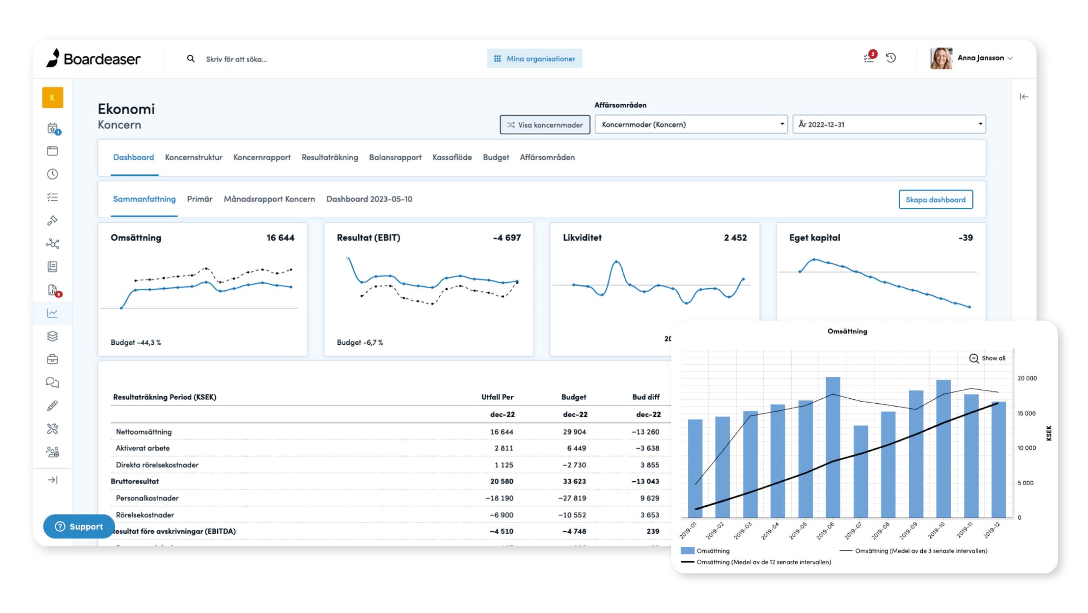Image resolution: width=1088 pixels, height=613 pixels.
Task: Expand the left sidebar with arrow
Action: [x=52, y=480]
